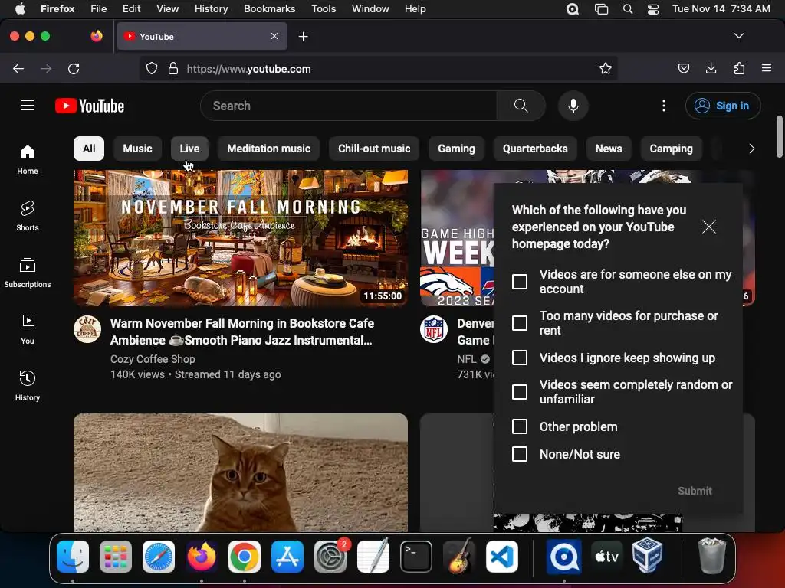Close the homepage survey popup
The width and height of the screenshot is (785, 588).
tap(708, 227)
